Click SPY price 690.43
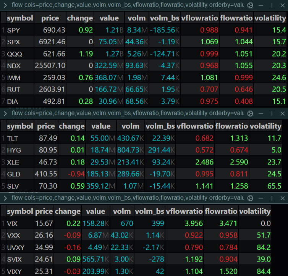The height and width of the screenshot is (276, 288). point(54,30)
